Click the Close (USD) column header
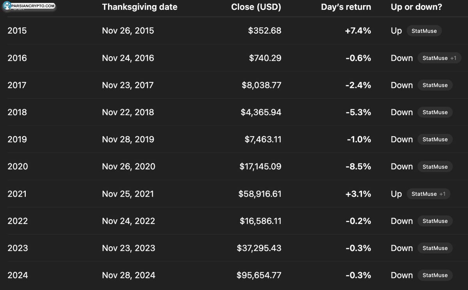This screenshot has height=290, width=468. (x=256, y=7)
